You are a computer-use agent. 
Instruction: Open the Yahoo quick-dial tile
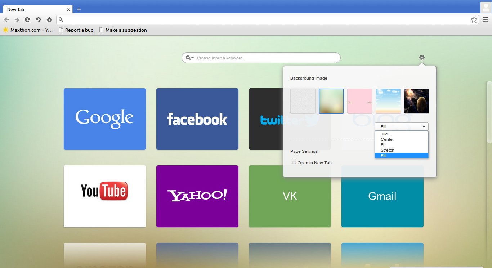(197, 196)
